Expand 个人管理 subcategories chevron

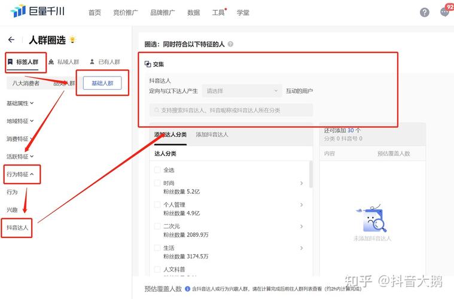click(301, 205)
